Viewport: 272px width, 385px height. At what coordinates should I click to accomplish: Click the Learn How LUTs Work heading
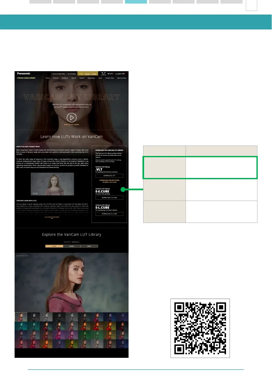pyautogui.click(x=72, y=137)
